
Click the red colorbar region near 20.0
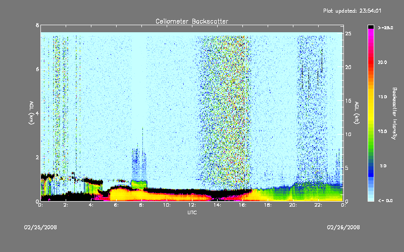click(x=371, y=62)
